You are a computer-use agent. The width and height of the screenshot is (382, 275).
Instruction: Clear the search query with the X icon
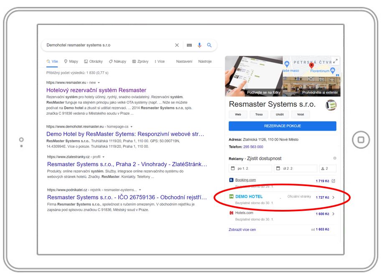pos(177,45)
